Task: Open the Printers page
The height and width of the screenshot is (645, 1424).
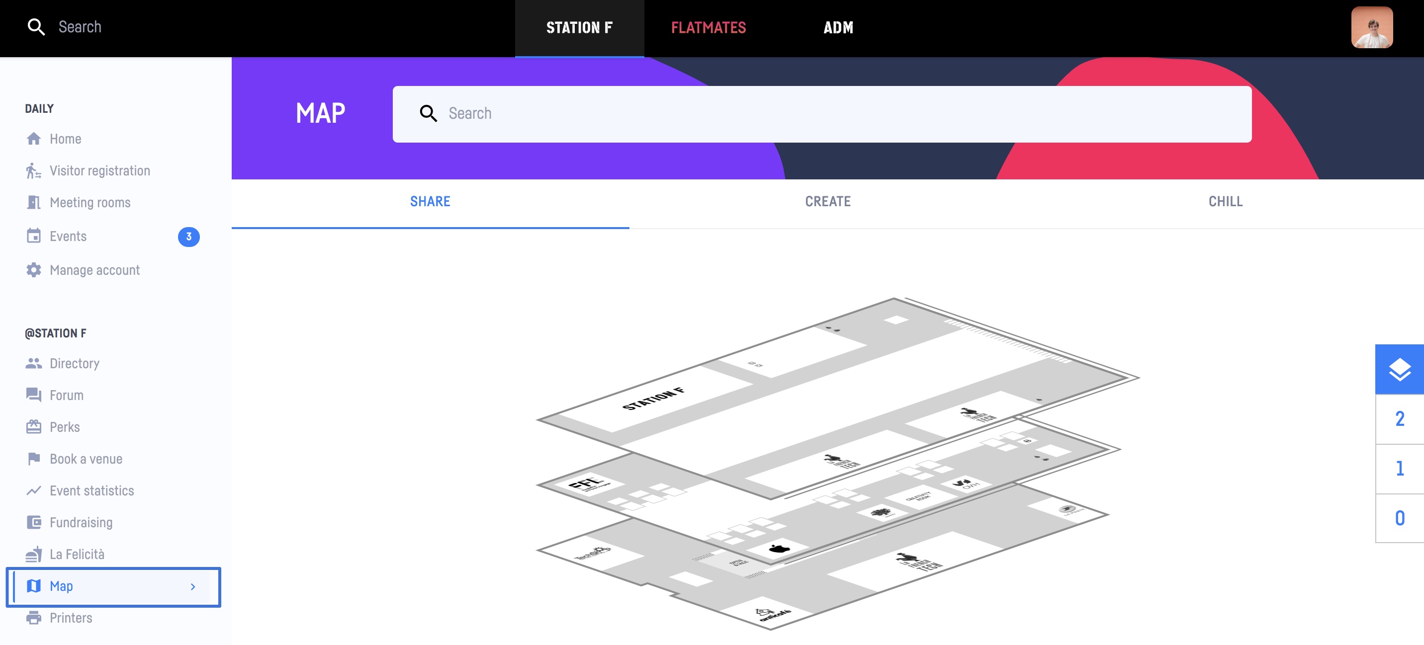Action: pyautogui.click(x=71, y=617)
